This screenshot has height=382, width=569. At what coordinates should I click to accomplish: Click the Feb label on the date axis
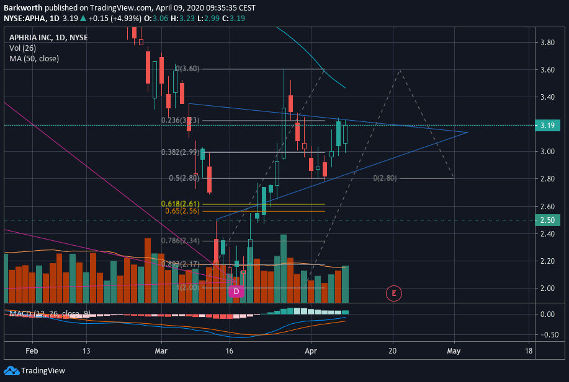(32, 351)
